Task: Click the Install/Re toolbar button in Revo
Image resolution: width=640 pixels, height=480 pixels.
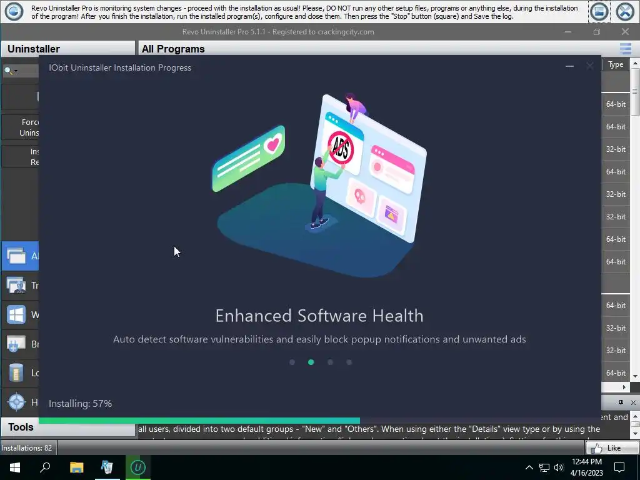Action: (x=21, y=157)
